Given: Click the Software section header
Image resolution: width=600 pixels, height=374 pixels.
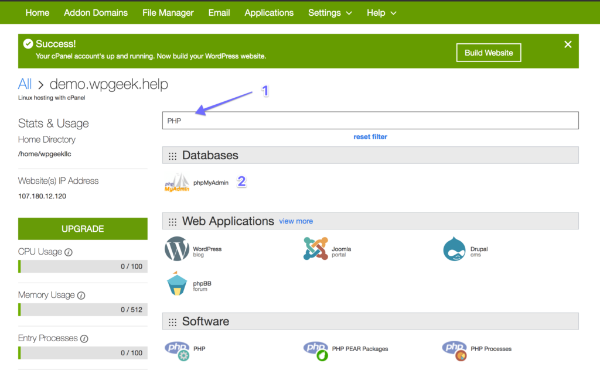Looking at the screenshot, I should point(370,321).
